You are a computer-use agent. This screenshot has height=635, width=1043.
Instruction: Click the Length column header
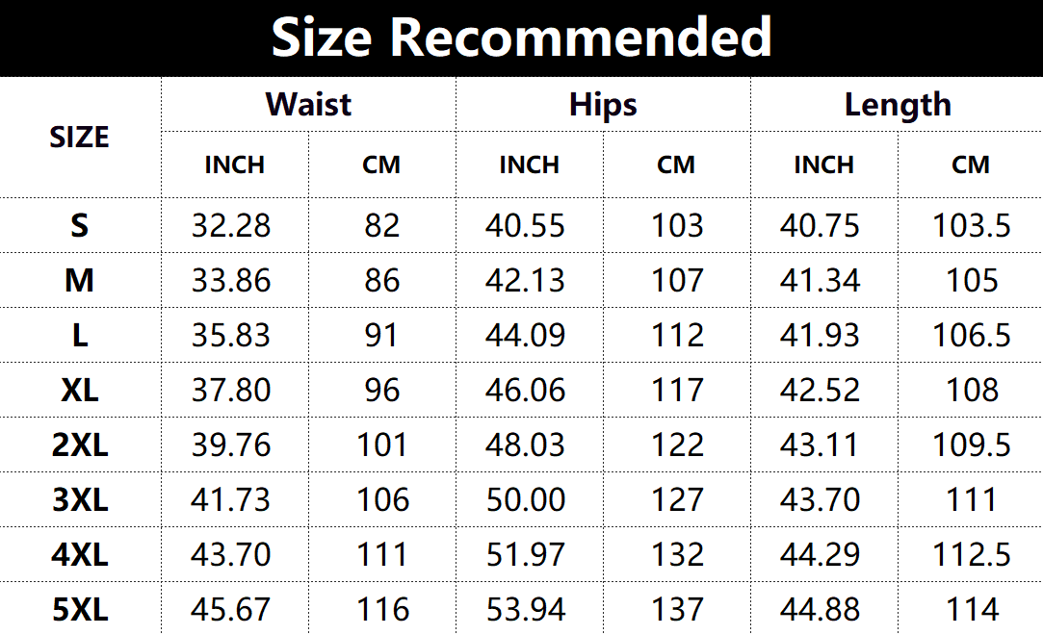(898, 104)
